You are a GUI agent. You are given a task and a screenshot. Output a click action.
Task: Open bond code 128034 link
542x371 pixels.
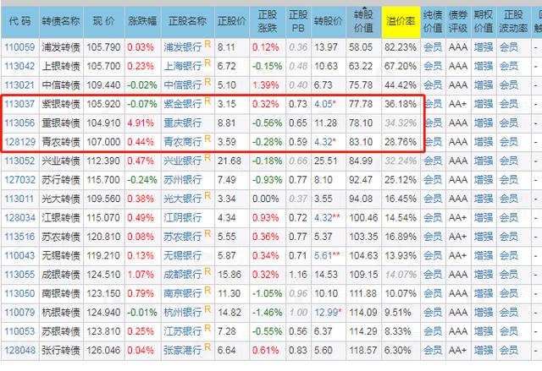tap(19, 217)
